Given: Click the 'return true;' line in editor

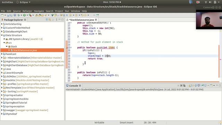Looking at the screenshot, I should tap(95, 59).
